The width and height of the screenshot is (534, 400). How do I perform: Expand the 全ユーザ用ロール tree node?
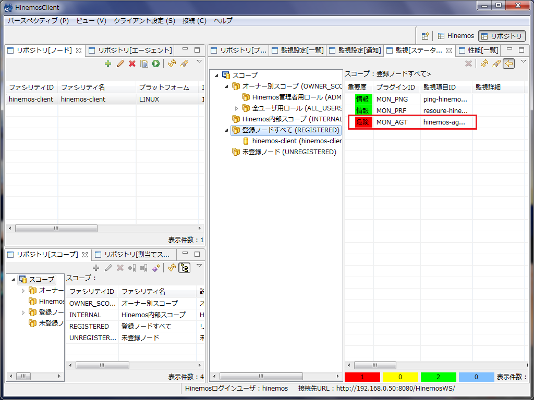point(236,109)
